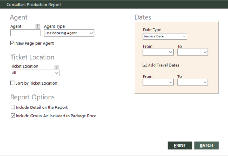
Task: Focus the Agent text input field
Action: point(25,33)
